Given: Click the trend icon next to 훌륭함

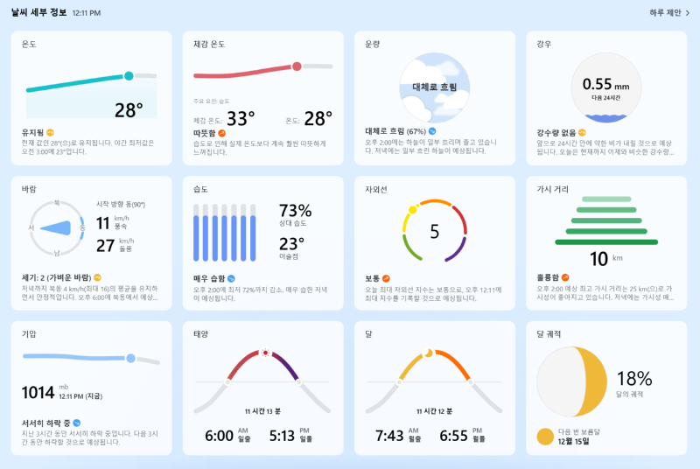Looking at the screenshot, I should coord(565,277).
